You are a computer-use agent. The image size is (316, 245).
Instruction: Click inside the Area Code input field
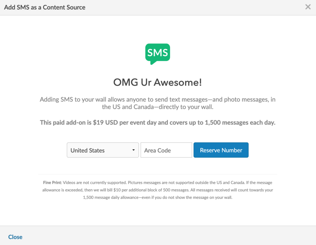tap(166, 150)
